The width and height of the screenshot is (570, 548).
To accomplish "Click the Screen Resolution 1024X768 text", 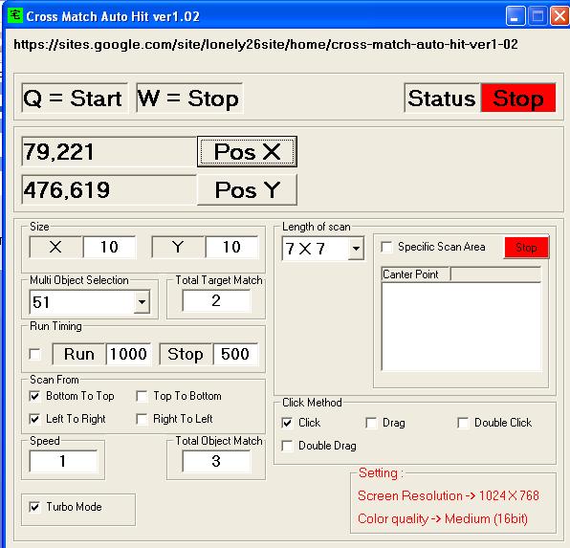I will (449, 495).
